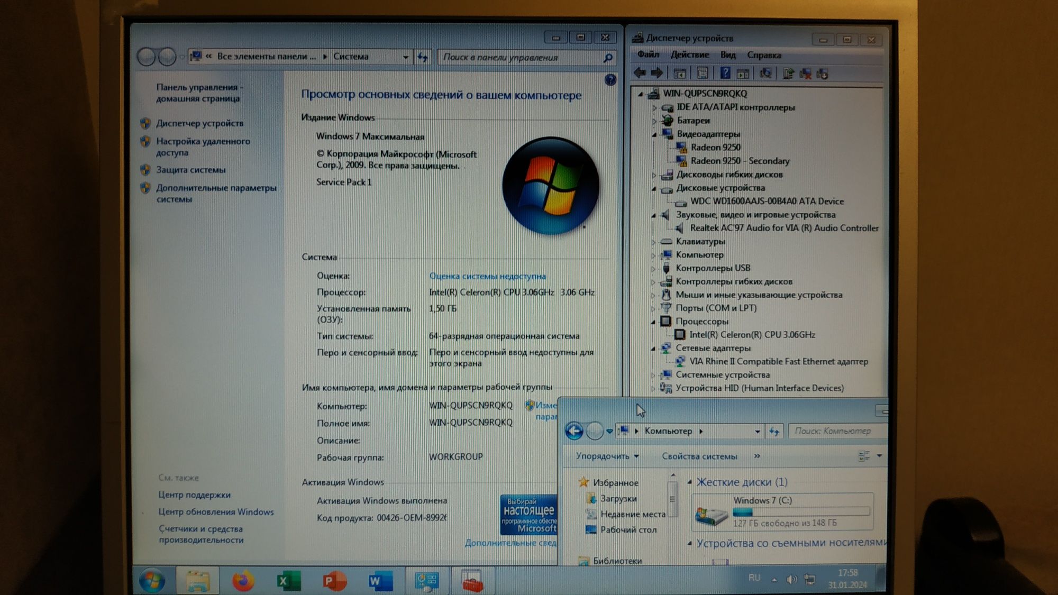Open Действие menu in Device Manager

[690, 54]
